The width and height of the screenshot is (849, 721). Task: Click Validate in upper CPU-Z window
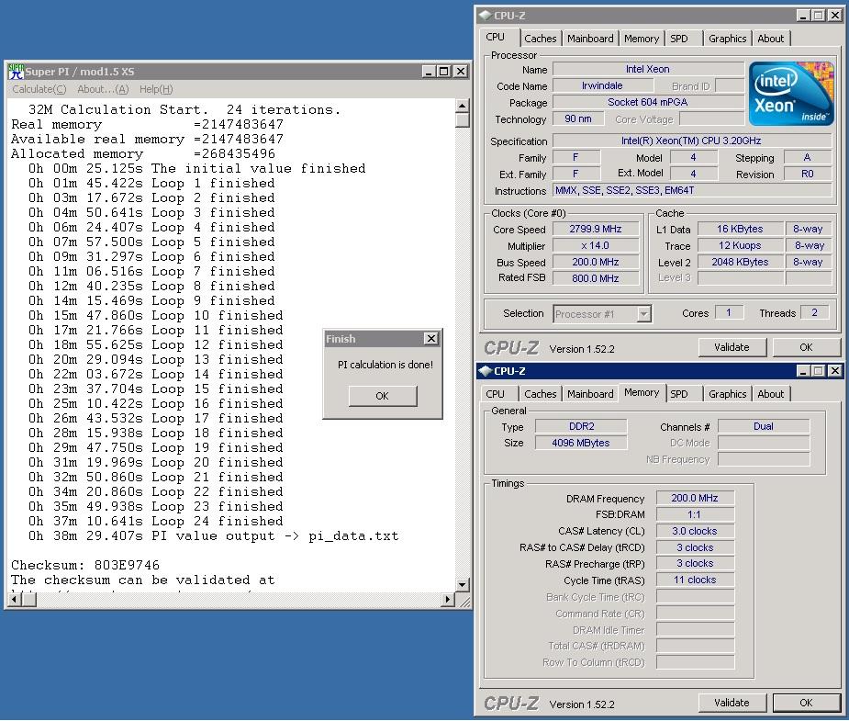click(x=732, y=347)
